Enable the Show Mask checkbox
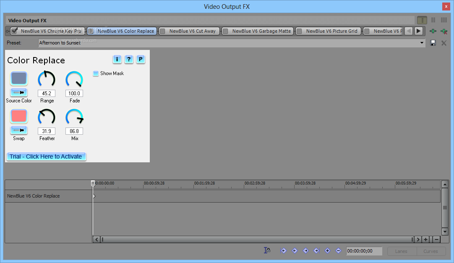 coord(96,73)
